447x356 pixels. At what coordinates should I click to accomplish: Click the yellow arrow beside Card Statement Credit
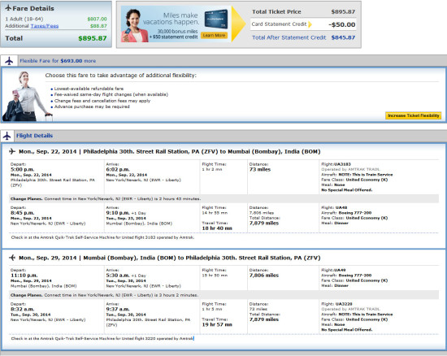[x=310, y=24]
